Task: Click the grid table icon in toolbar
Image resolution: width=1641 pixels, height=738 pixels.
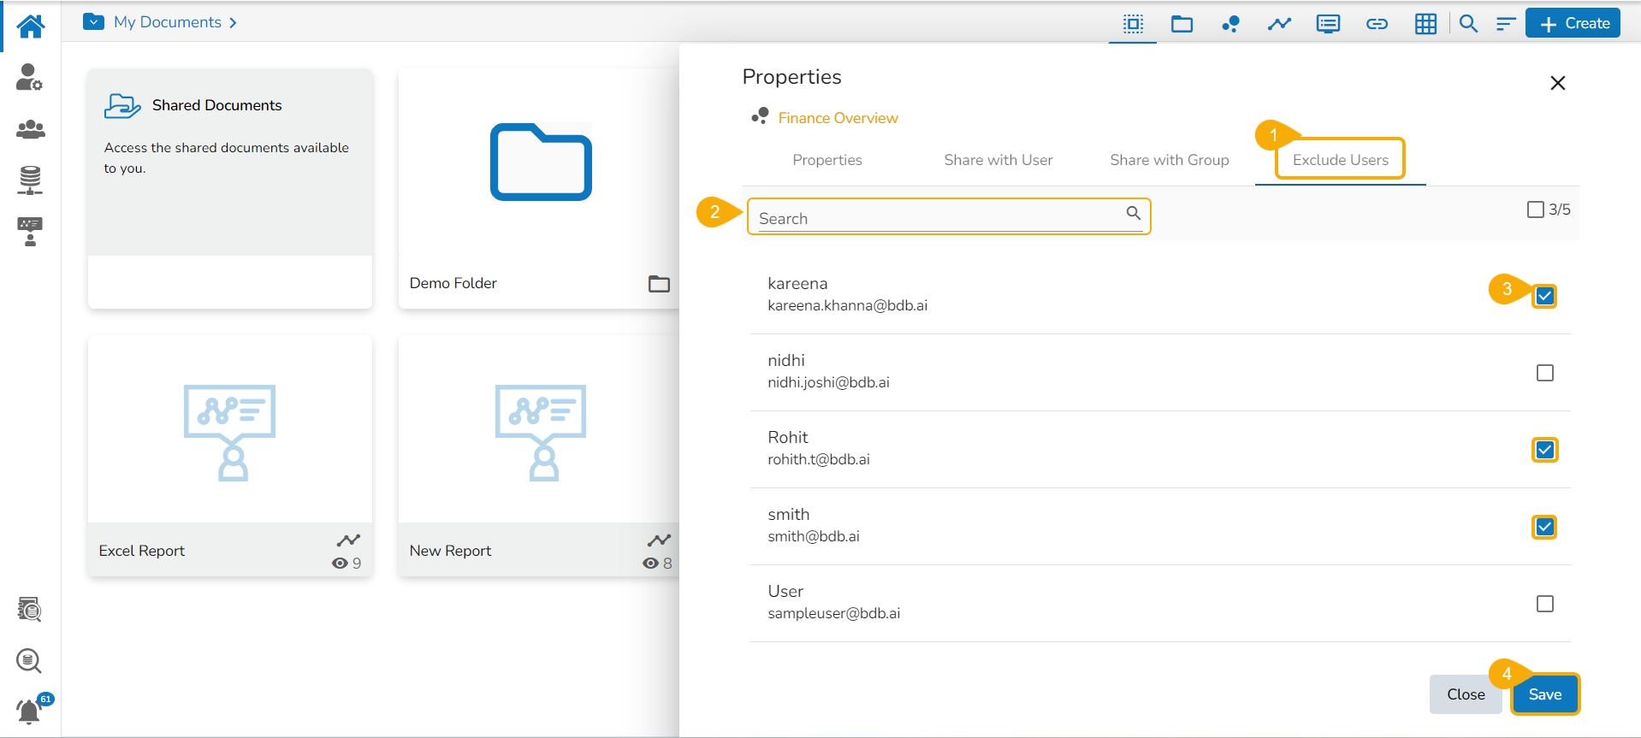Action: (1425, 24)
